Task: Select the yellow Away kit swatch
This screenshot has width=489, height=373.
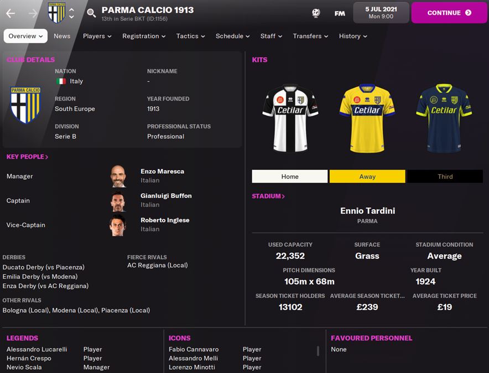Action: pyautogui.click(x=367, y=177)
